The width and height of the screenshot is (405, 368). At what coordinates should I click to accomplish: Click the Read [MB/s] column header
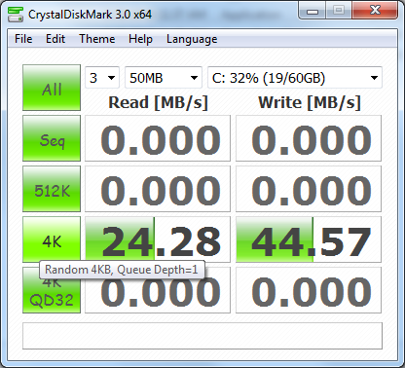point(158,102)
